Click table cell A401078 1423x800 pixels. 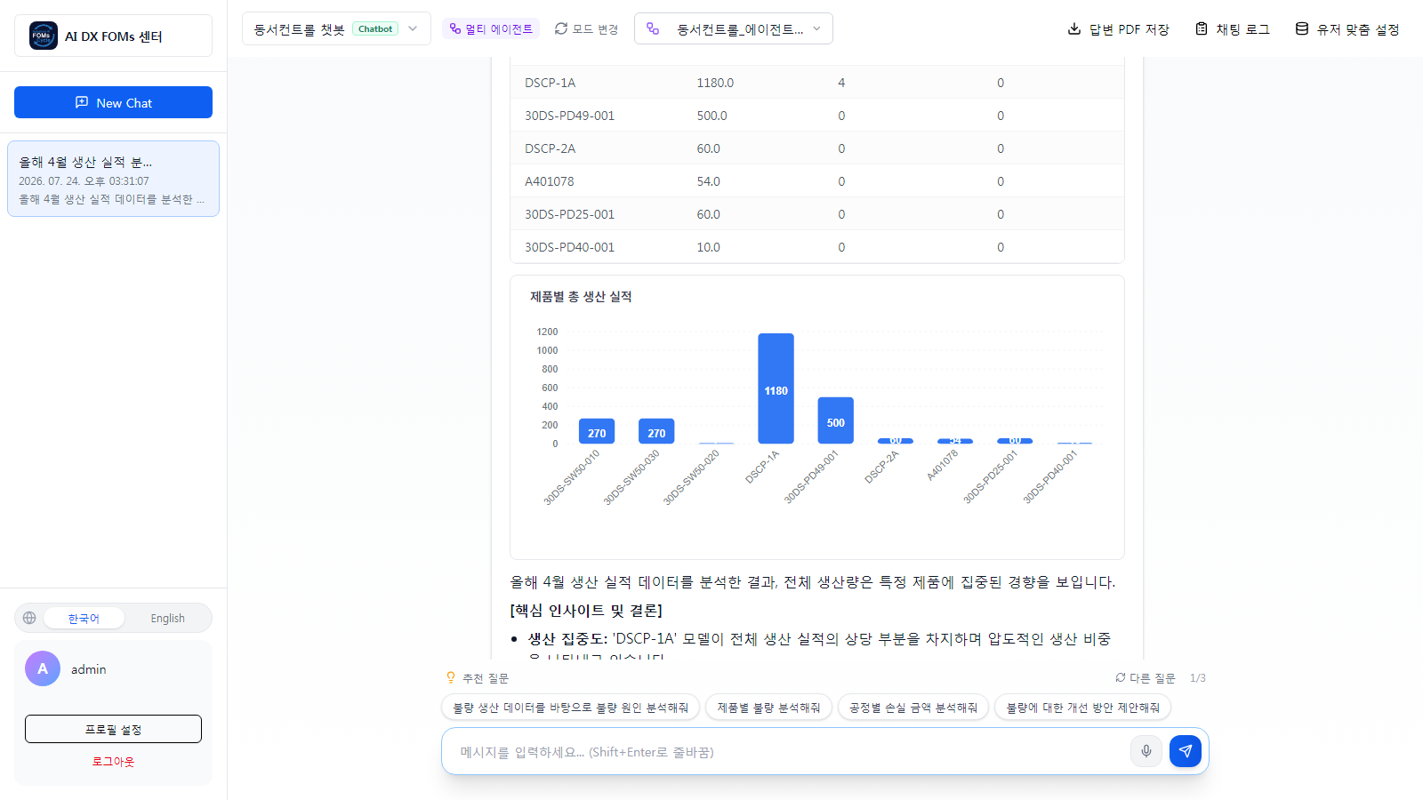[x=549, y=181]
